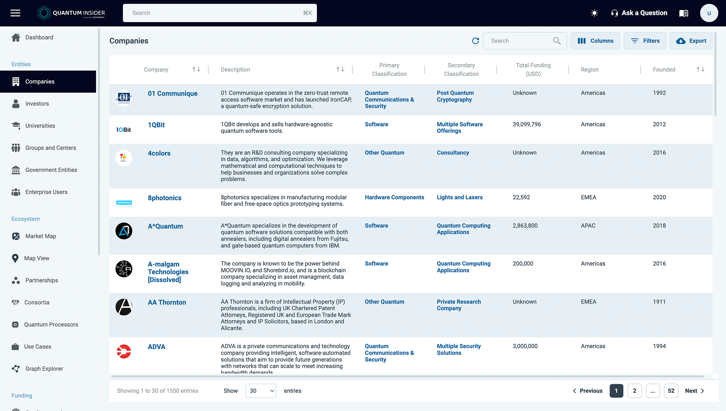Open 8photonics company link
The image size is (726, 411).
point(165,198)
